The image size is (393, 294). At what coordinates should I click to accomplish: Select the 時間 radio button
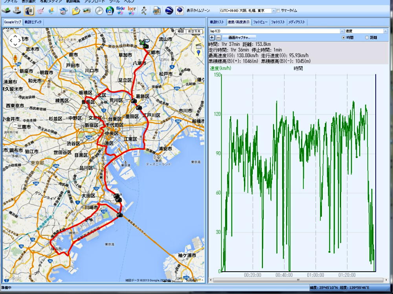[343, 38]
